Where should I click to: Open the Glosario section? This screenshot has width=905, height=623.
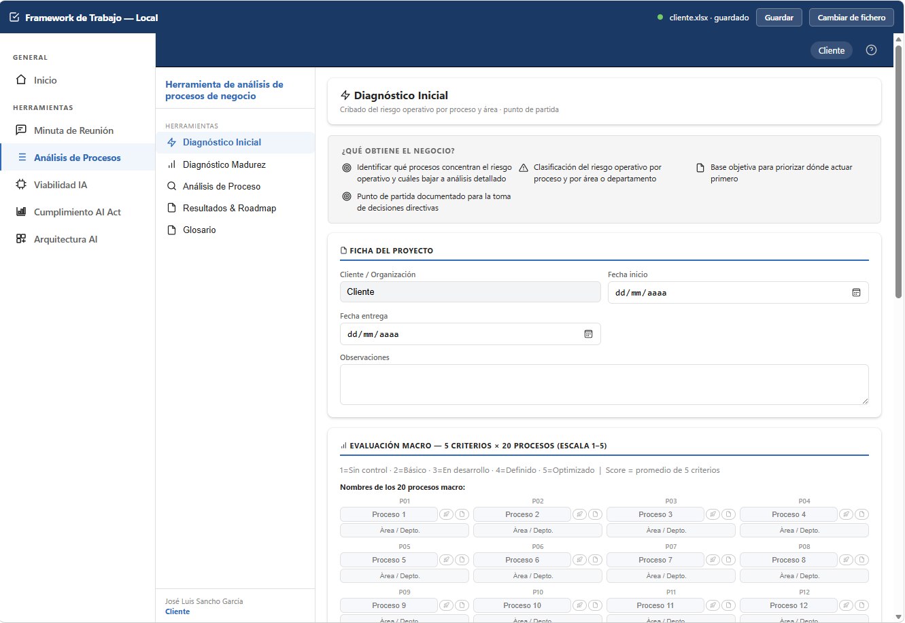tap(235, 230)
